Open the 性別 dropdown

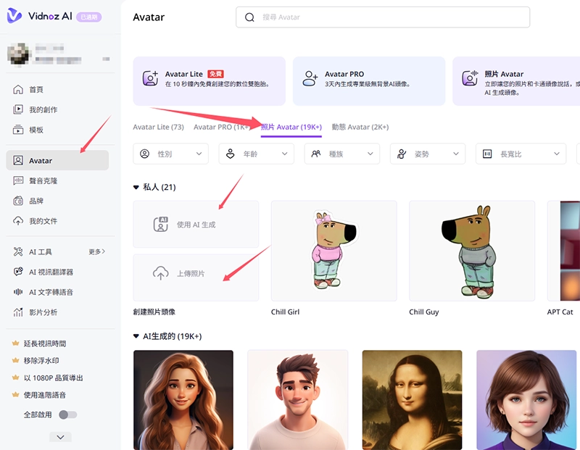click(170, 154)
